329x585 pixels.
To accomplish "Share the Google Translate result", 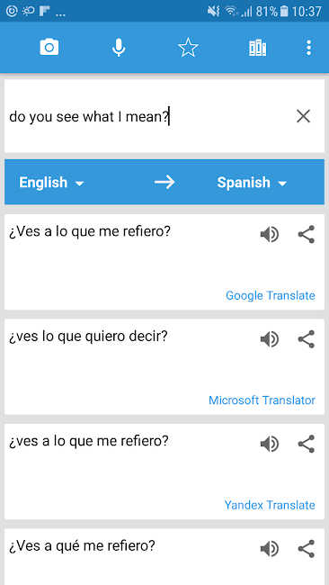I will 307,235.
